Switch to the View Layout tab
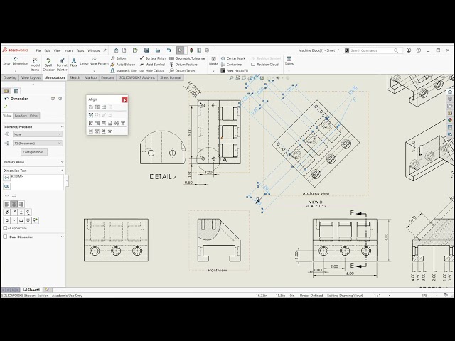 click(x=31, y=77)
